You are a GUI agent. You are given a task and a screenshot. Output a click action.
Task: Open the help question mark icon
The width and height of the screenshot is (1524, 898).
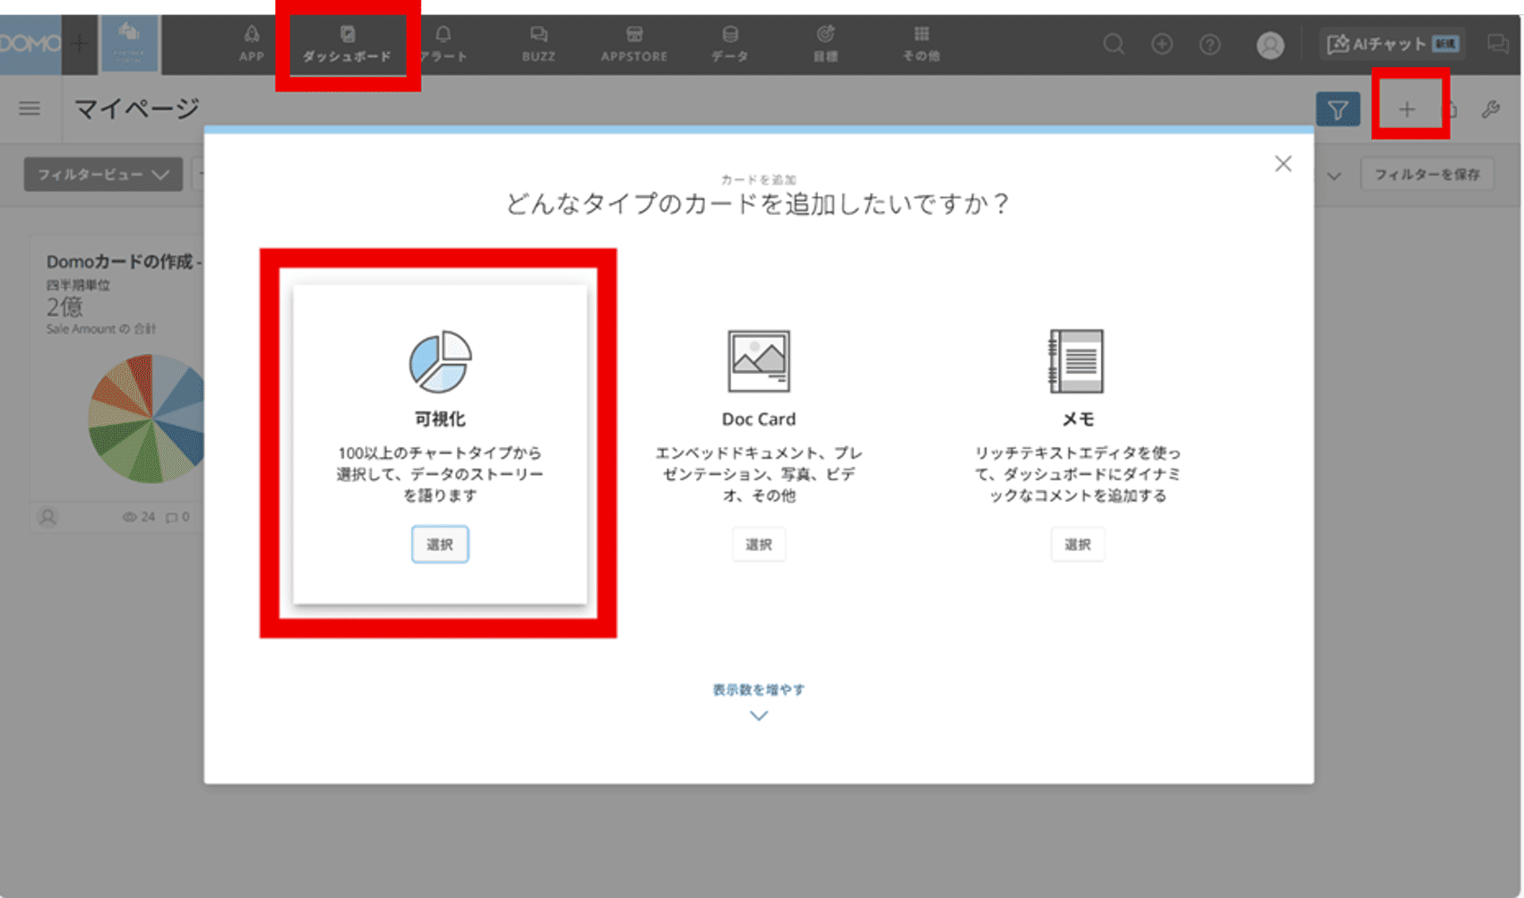[x=1210, y=44]
